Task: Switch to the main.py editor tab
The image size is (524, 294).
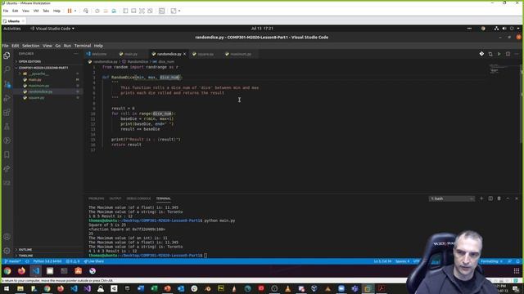Action: (130, 54)
